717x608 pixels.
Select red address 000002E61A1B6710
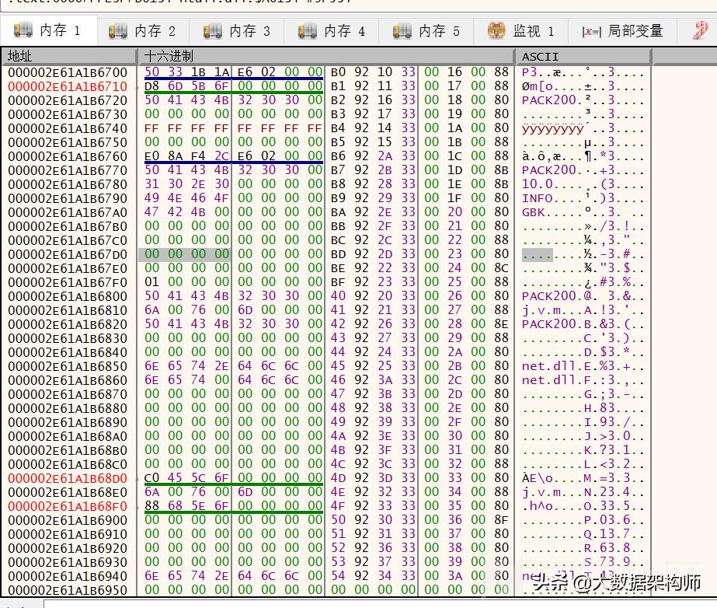coord(68,85)
